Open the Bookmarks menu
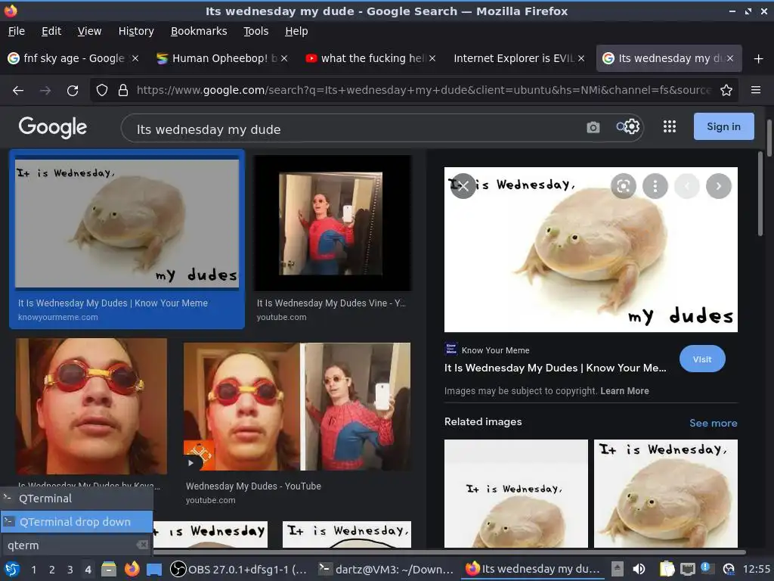Image resolution: width=774 pixels, height=581 pixels. tap(199, 31)
